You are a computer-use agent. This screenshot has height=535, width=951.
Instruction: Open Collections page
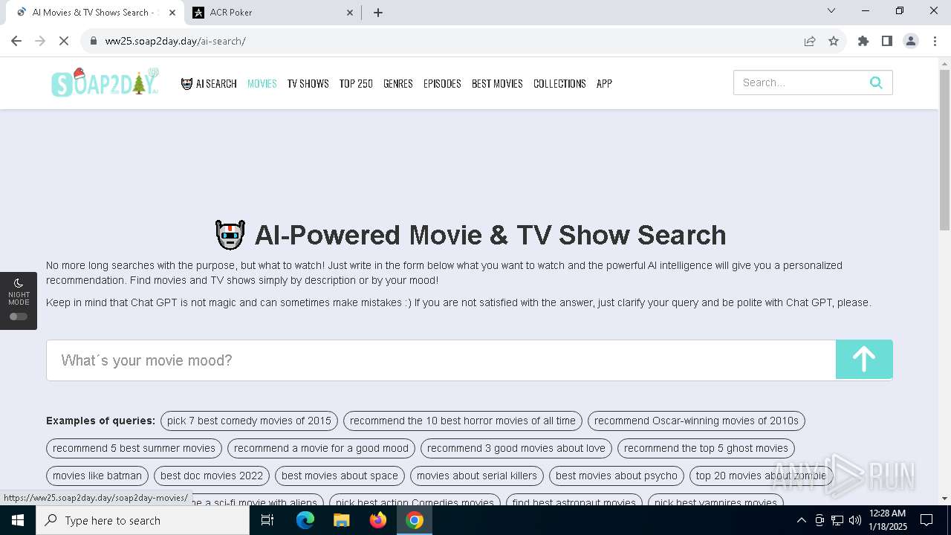559,83
